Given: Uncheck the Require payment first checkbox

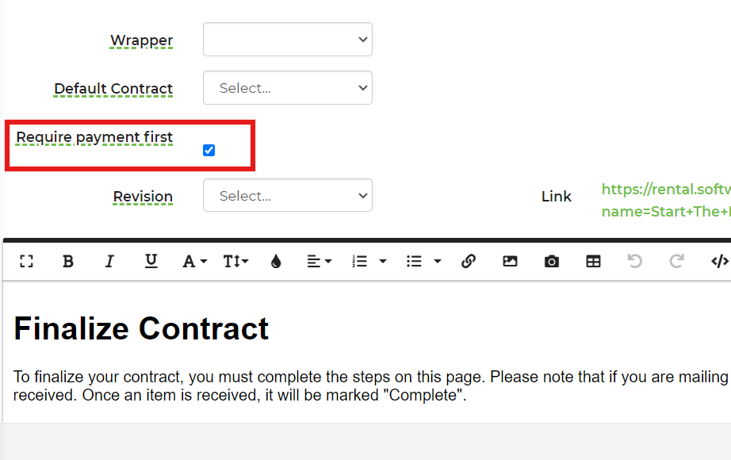Looking at the screenshot, I should (209, 151).
